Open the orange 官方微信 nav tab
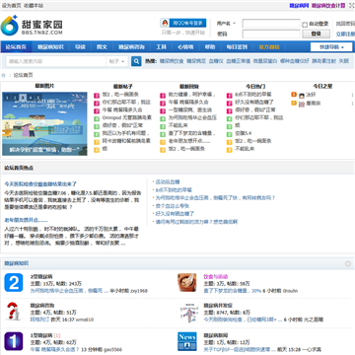 click(269, 47)
